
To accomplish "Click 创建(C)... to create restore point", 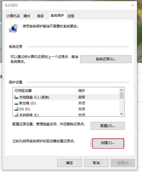I will (x=108, y=143).
